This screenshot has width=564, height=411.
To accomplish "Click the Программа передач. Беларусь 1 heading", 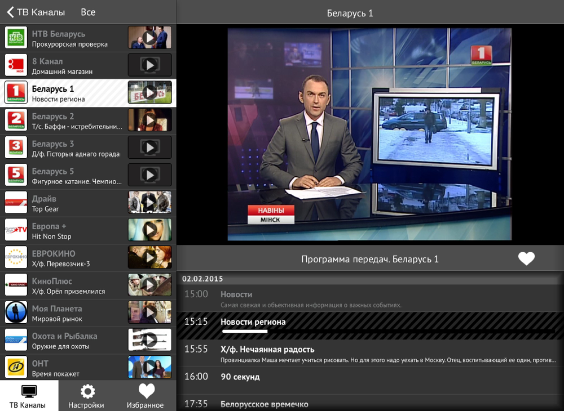I will click(370, 259).
